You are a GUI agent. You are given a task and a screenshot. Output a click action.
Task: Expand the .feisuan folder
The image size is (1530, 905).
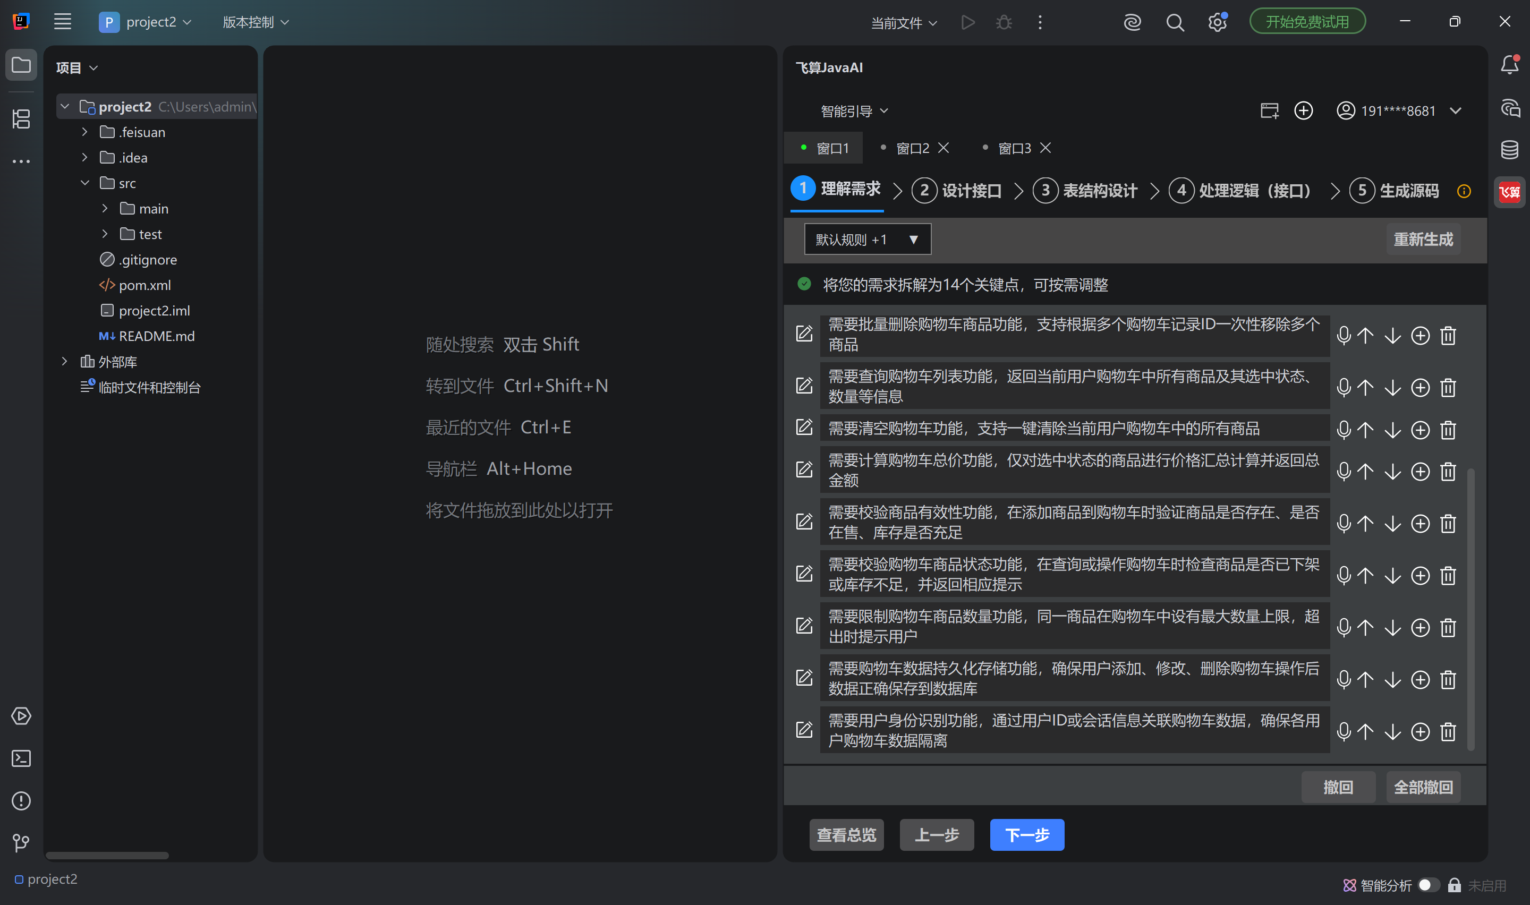coord(85,132)
